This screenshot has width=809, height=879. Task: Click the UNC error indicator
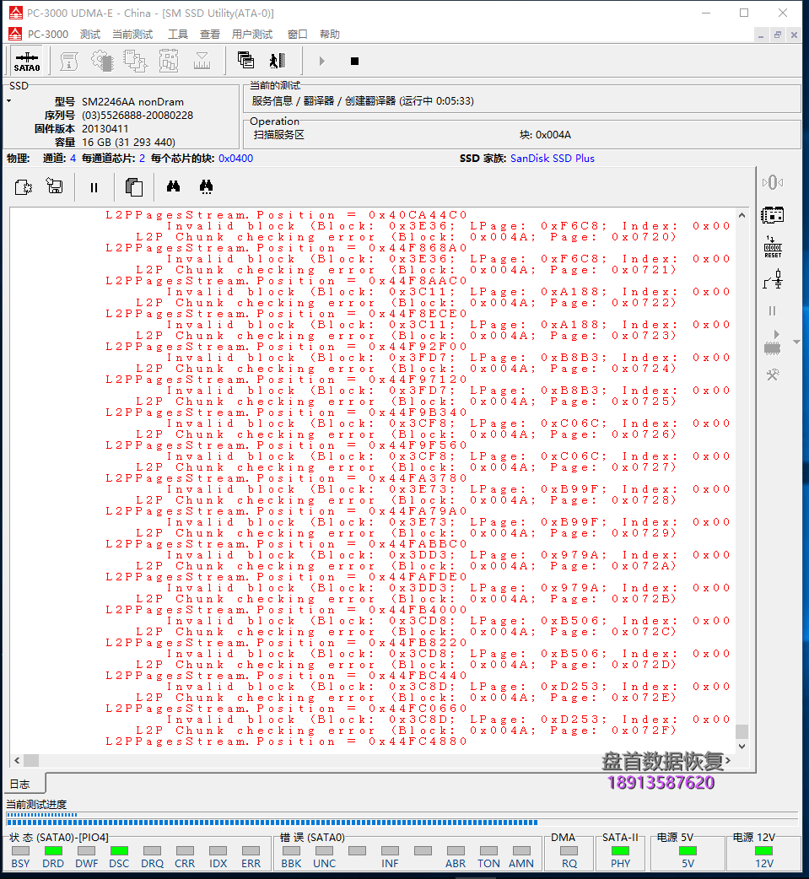coord(325,851)
